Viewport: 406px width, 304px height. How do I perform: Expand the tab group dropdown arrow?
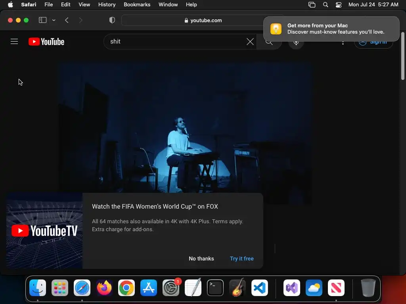click(54, 20)
